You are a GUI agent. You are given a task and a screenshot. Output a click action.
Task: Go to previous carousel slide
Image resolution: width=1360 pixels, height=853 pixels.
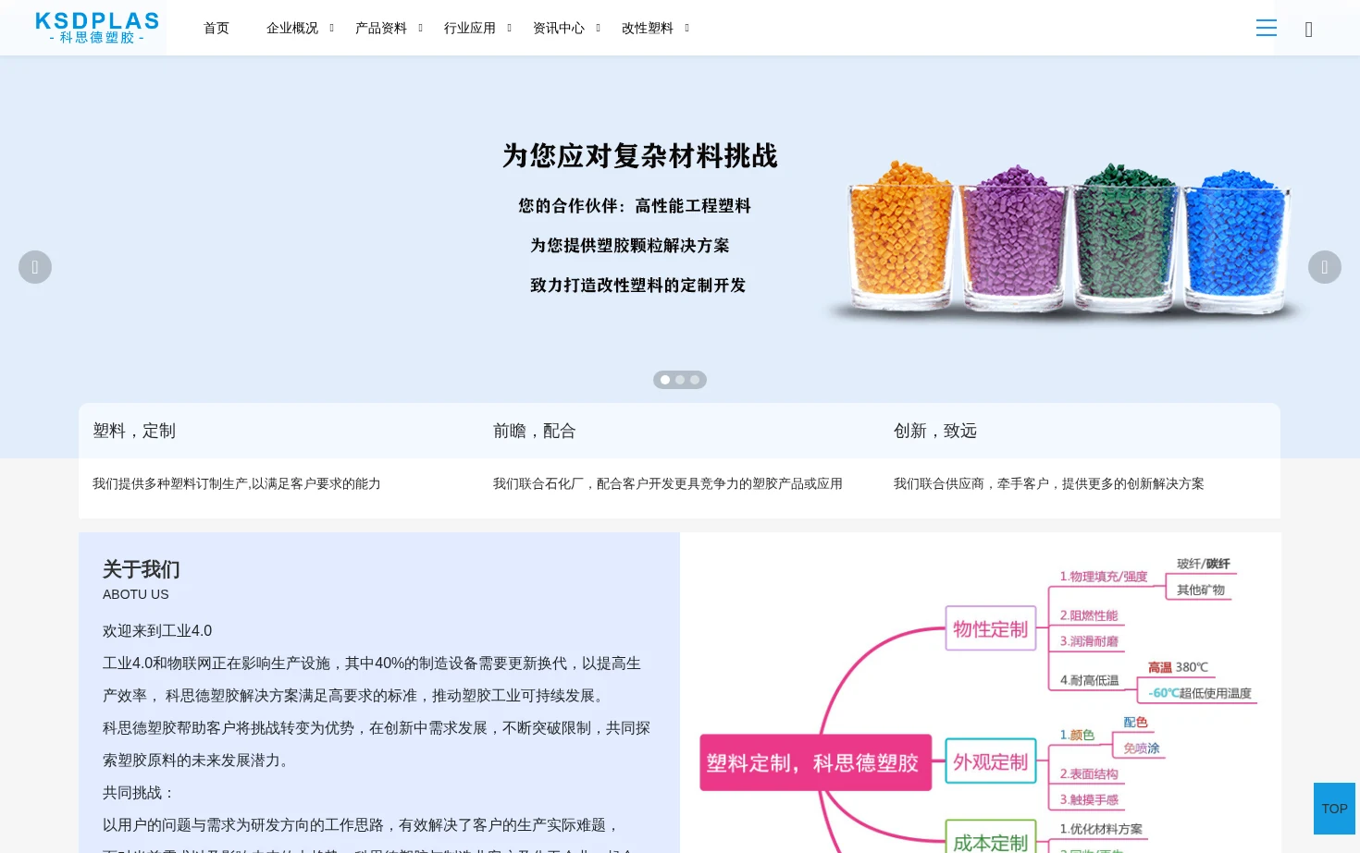point(35,267)
